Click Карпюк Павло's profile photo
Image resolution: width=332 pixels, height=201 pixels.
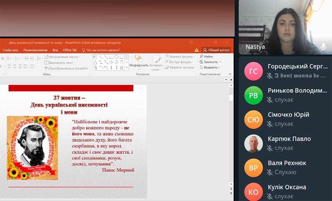pos(253,144)
